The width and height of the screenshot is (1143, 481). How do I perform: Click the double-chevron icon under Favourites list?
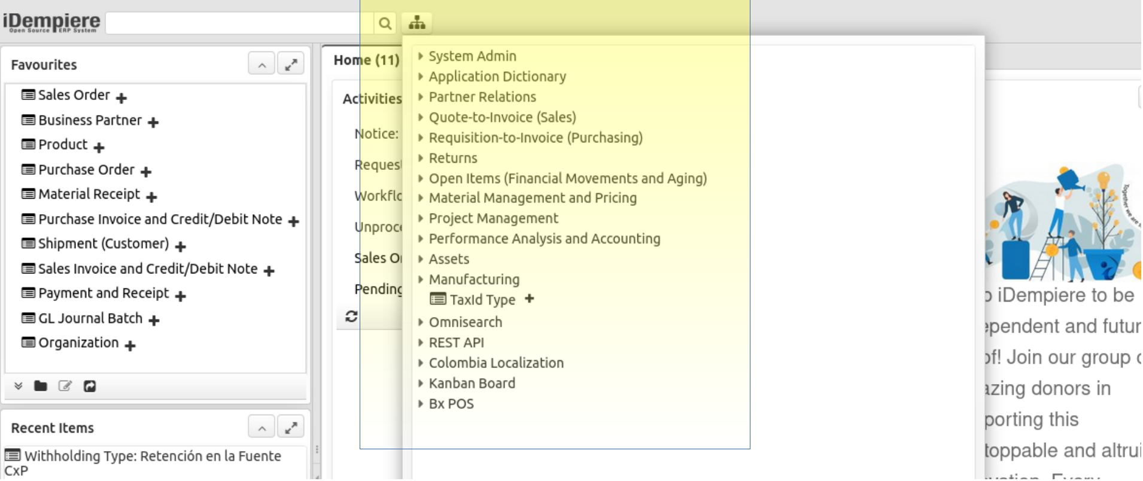(19, 386)
